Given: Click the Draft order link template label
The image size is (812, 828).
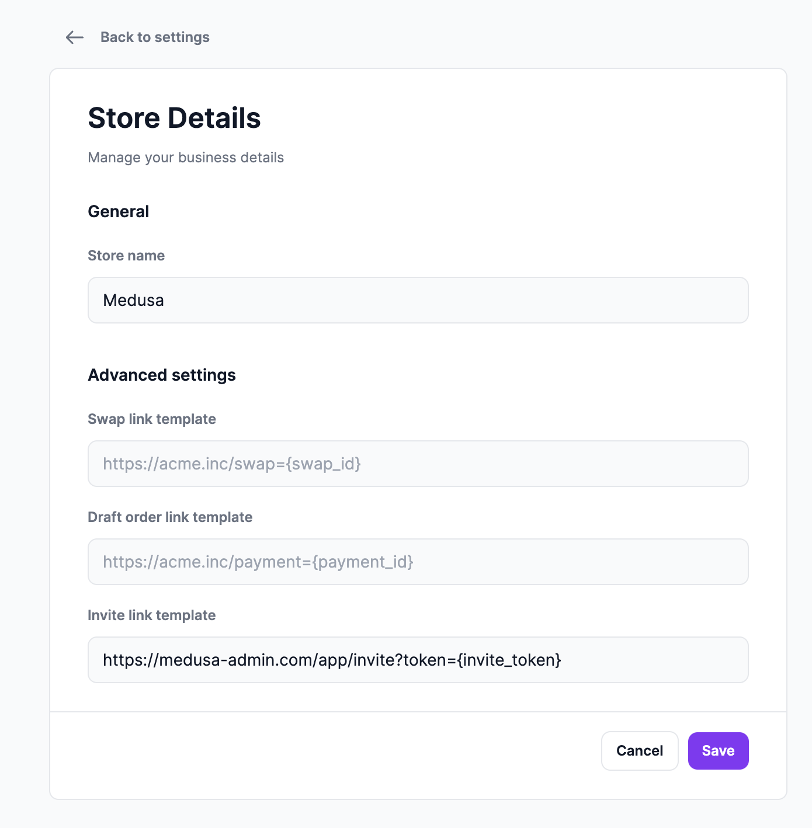Looking at the screenshot, I should coord(170,517).
